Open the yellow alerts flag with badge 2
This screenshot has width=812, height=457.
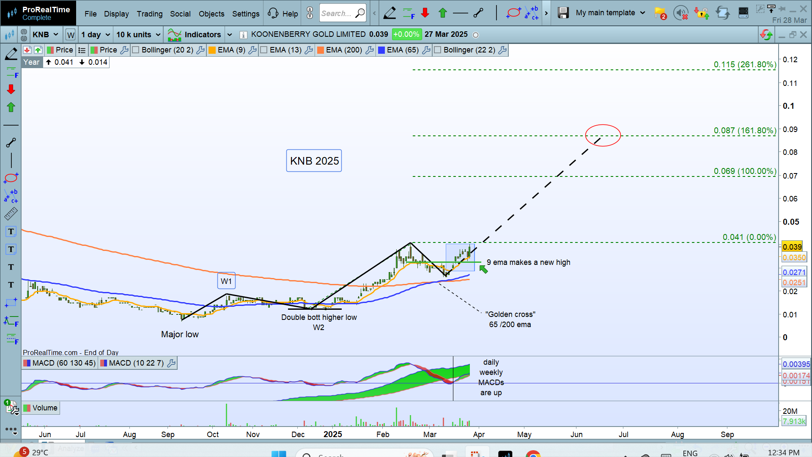[x=660, y=14]
